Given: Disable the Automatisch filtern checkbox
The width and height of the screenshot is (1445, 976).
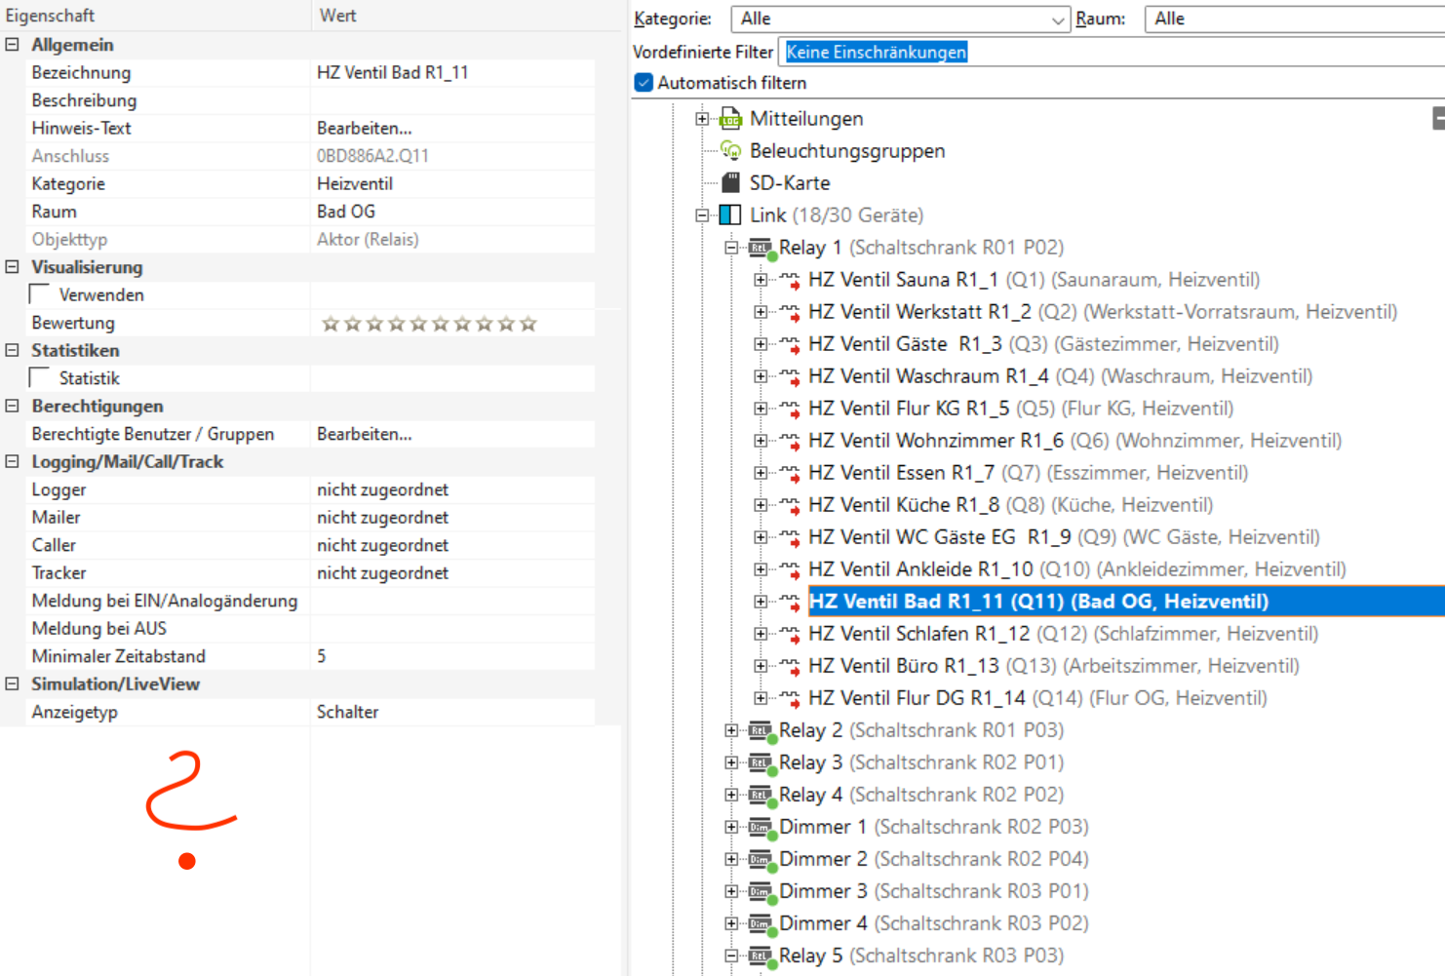Looking at the screenshot, I should tap(644, 83).
